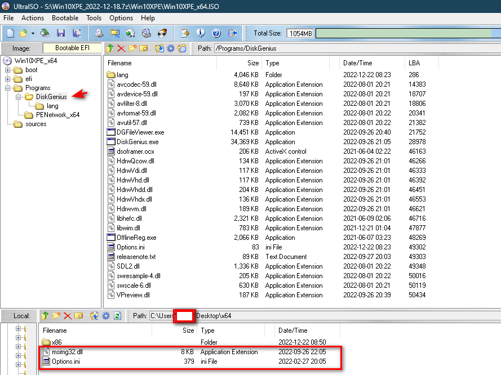Click the Total Size 1054MB field

pos(300,33)
